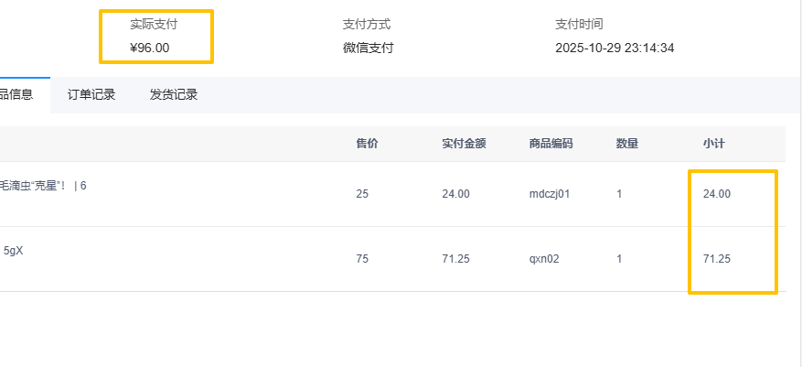Click the 售价 column header
The image size is (802, 367).
click(367, 144)
